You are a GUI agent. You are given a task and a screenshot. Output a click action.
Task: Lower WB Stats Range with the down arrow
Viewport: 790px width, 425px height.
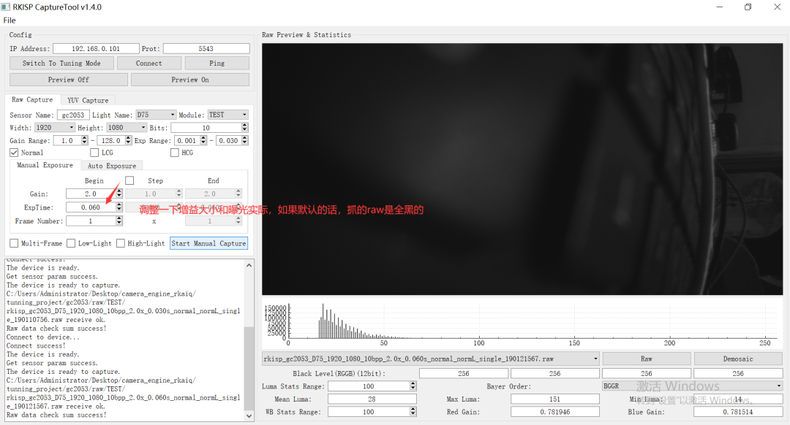click(413, 413)
